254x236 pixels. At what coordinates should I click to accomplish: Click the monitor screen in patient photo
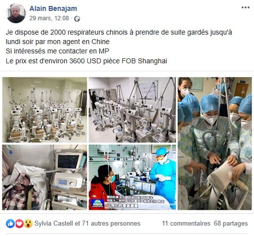[x=69, y=162]
